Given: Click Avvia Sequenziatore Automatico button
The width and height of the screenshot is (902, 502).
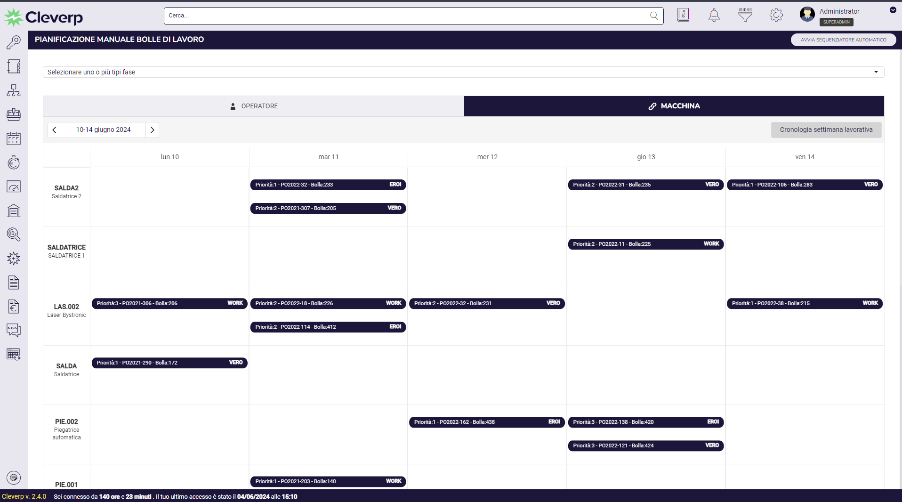Looking at the screenshot, I should [x=843, y=40].
